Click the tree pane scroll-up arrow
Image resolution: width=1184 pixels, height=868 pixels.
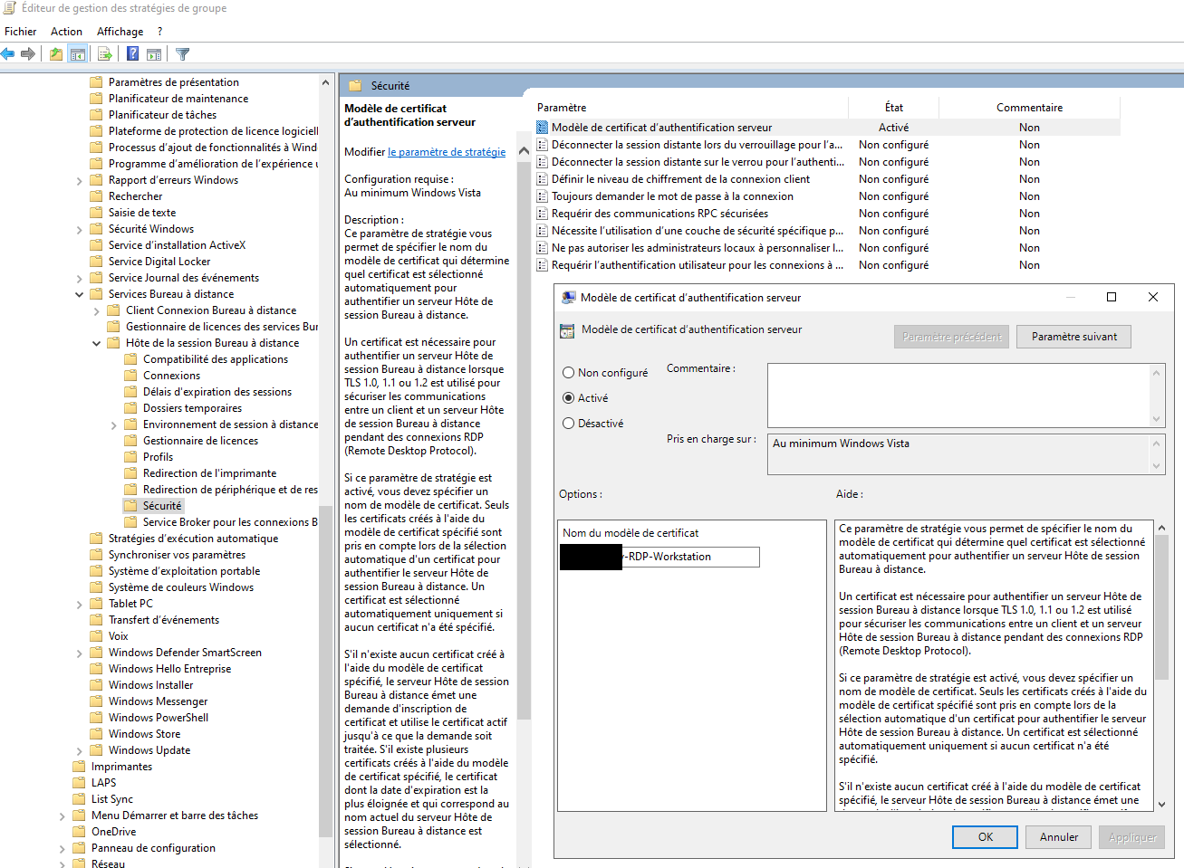click(x=325, y=82)
